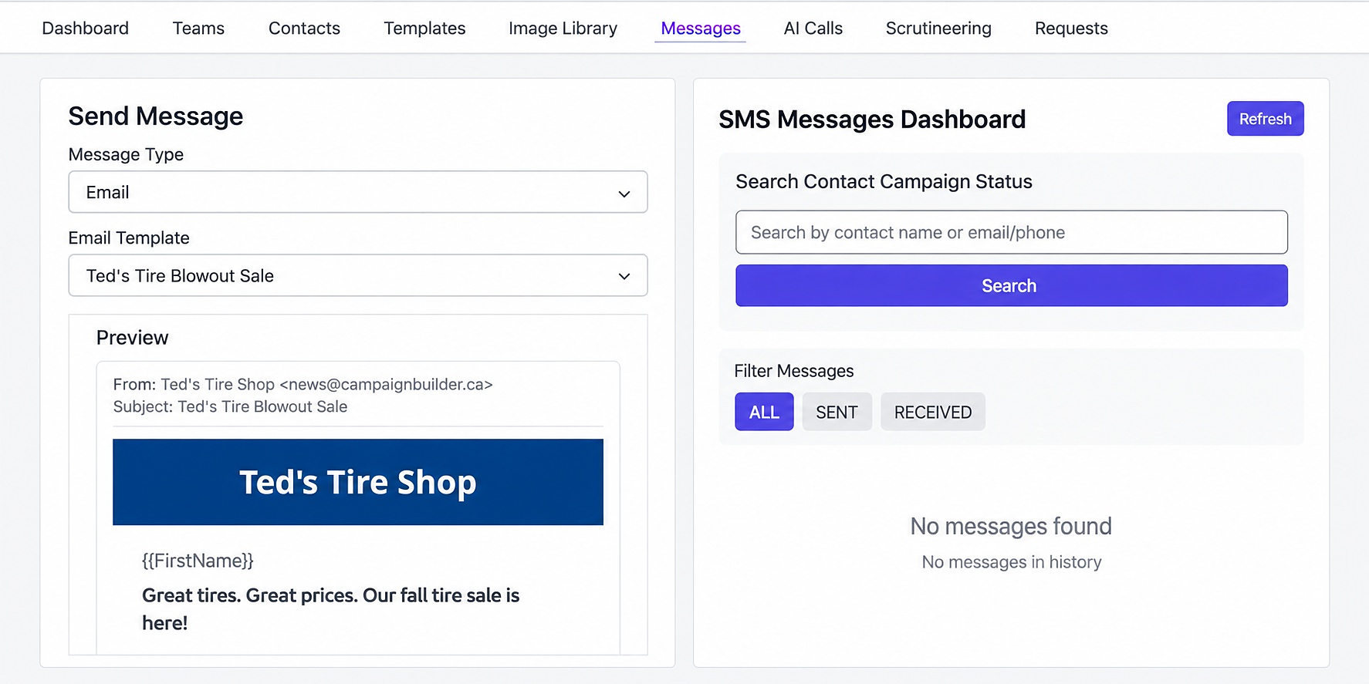Viewport: 1369px width, 684px height.
Task: Click the chevron beside Ted's Tire Blowout Sale
Action: point(624,277)
